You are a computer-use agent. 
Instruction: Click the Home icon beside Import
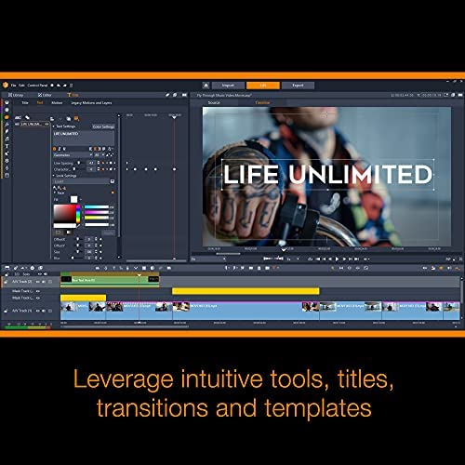pyautogui.click(x=206, y=86)
